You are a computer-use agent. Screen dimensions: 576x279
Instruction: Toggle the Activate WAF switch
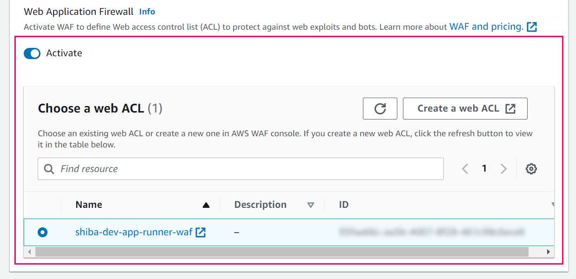(x=32, y=53)
